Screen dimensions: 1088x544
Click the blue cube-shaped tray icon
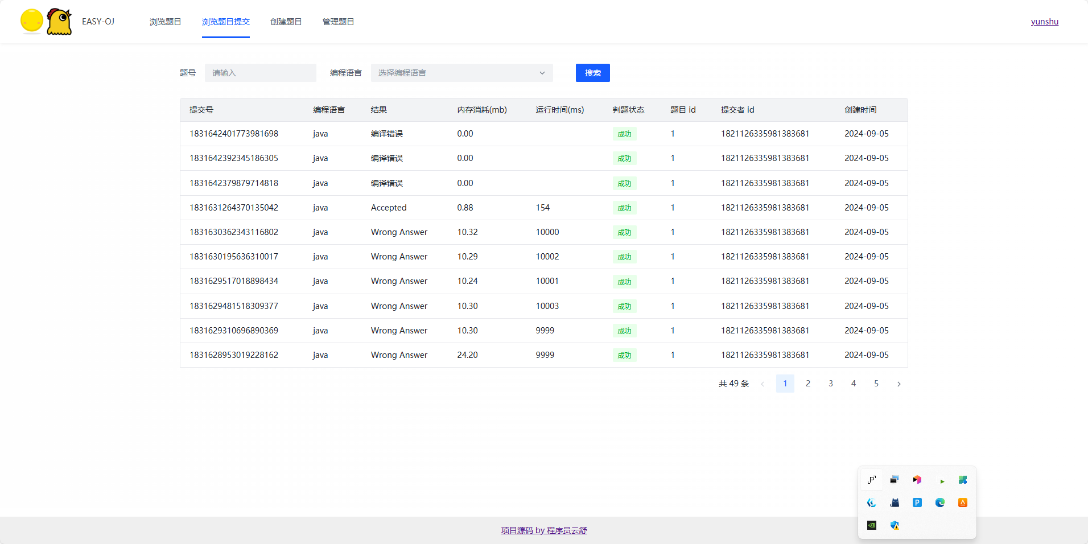(x=871, y=502)
